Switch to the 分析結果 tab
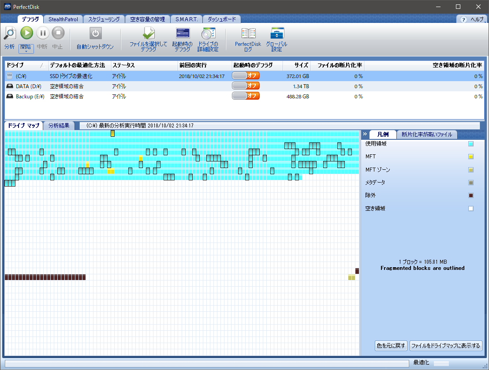The width and height of the screenshot is (489, 370). (59, 125)
